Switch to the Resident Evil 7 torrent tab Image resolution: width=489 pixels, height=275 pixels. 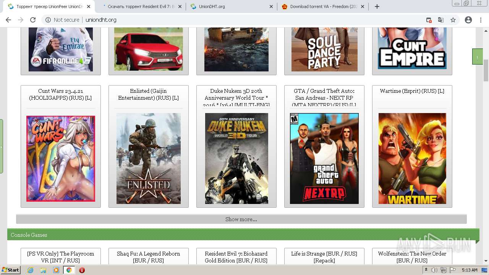tap(140, 6)
